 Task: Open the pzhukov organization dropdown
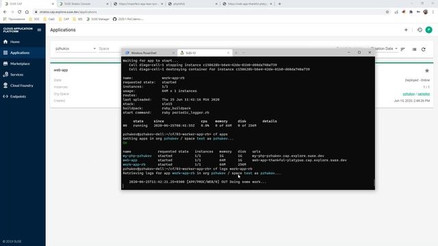(75, 49)
